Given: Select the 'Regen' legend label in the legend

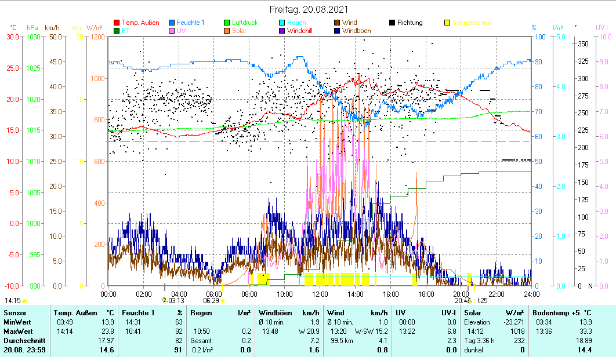Looking at the screenshot, I should 296,23.
